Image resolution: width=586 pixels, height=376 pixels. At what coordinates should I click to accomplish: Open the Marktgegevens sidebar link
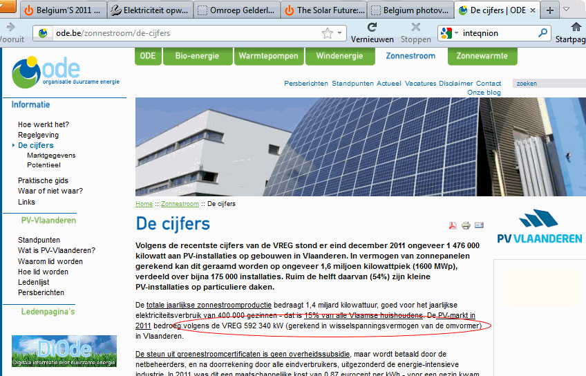51,156
